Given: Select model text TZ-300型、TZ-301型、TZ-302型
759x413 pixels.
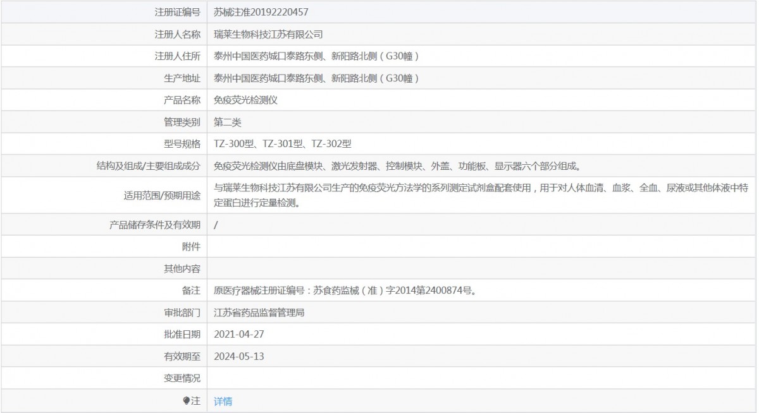Looking at the screenshot, I should (x=283, y=144).
